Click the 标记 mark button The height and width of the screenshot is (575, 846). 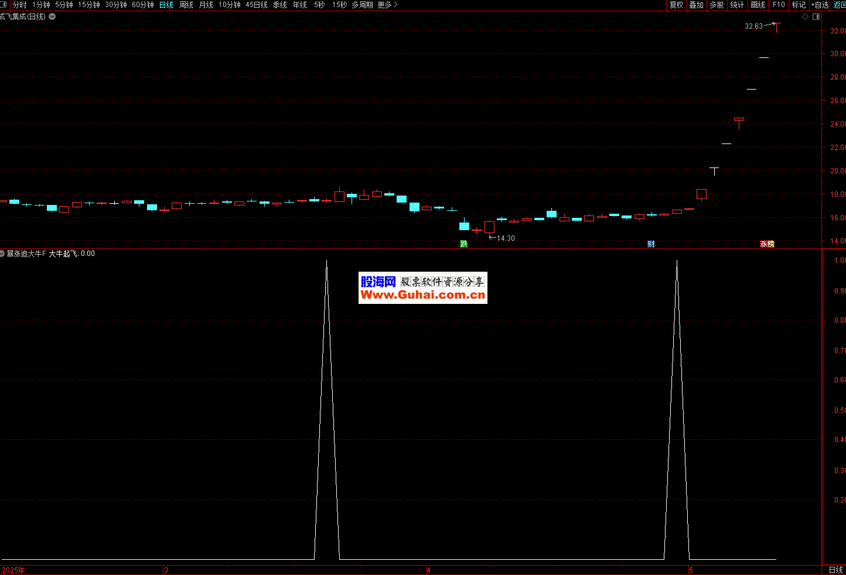(799, 5)
